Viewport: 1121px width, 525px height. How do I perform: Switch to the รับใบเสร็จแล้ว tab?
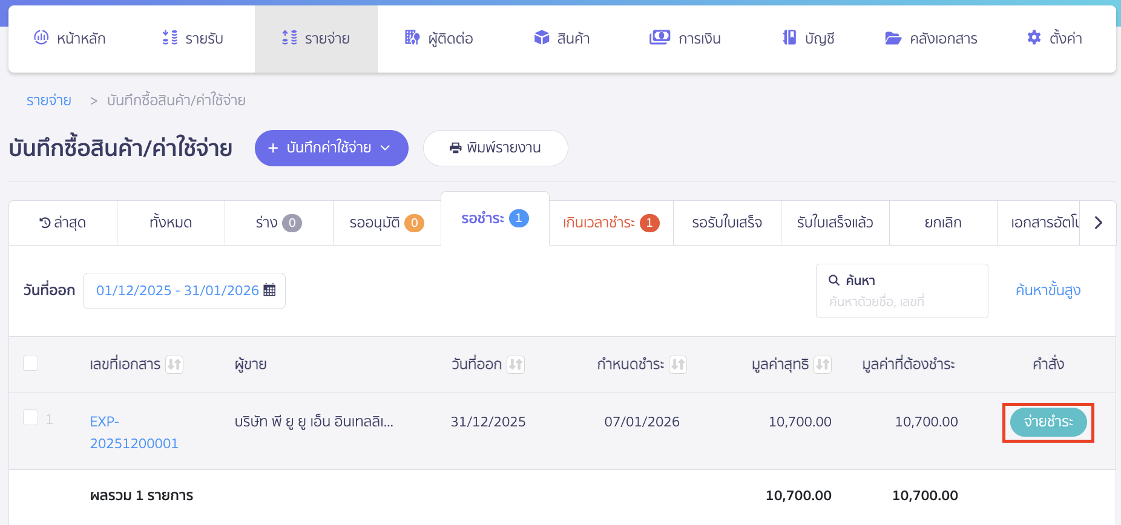[835, 223]
